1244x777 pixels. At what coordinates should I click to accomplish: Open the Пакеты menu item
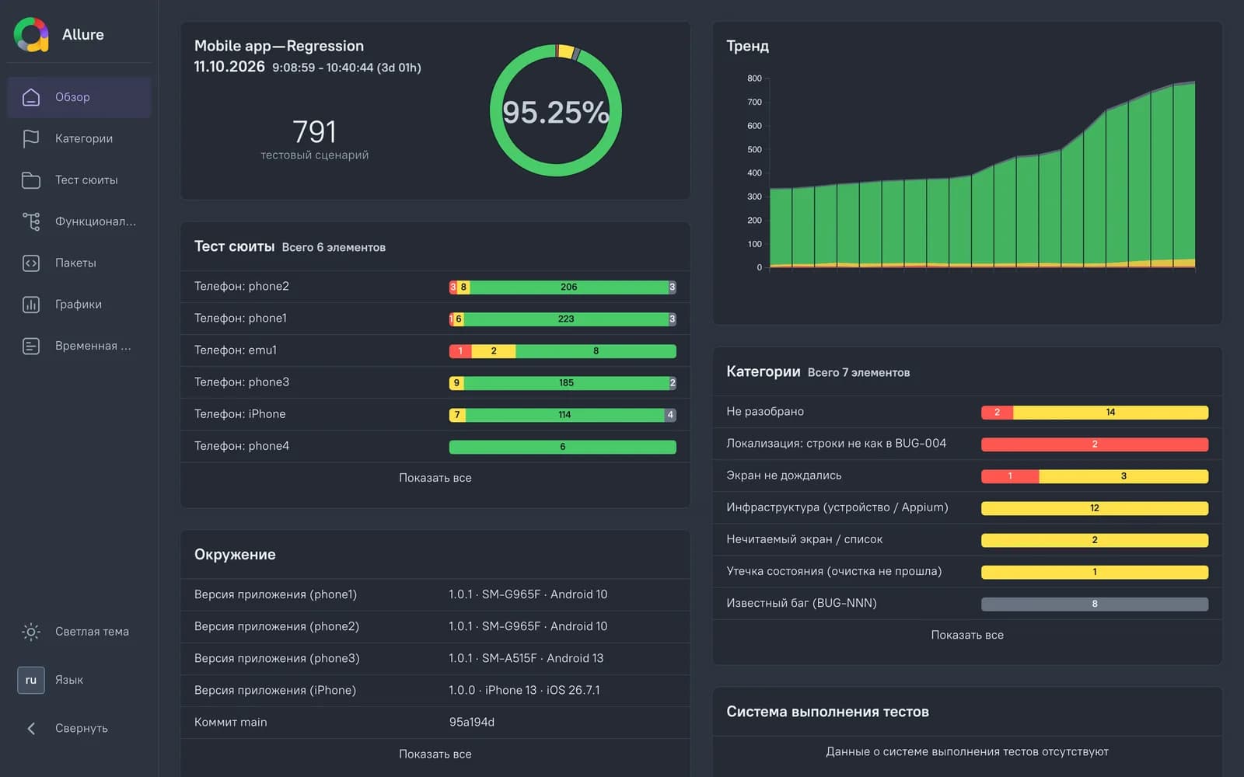tap(79, 263)
